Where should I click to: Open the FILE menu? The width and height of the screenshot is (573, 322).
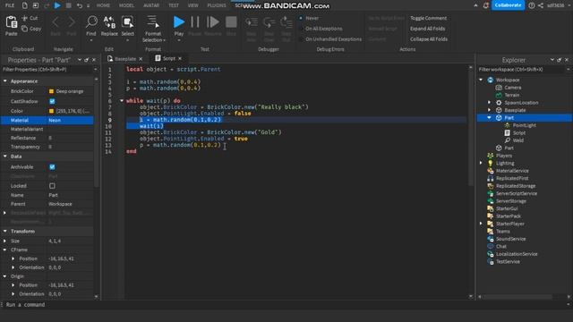10,5
